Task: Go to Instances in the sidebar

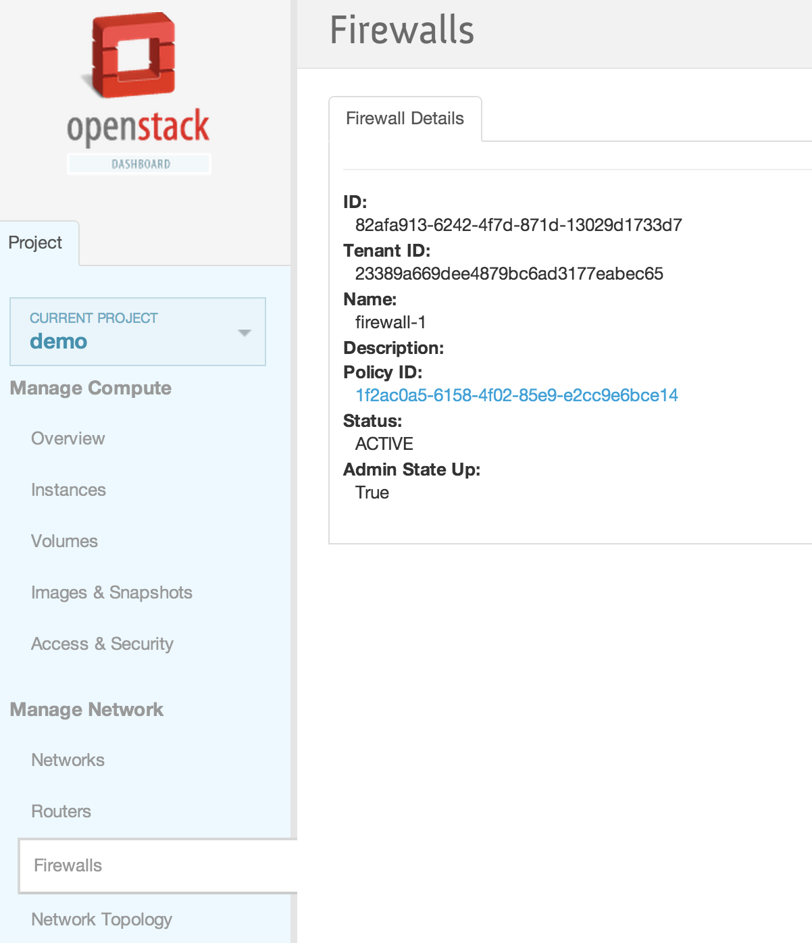Action: (68, 490)
